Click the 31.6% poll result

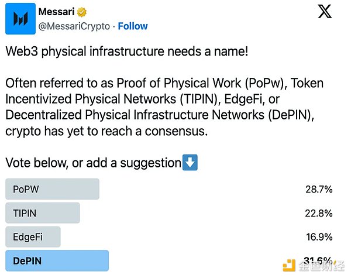click(319, 260)
